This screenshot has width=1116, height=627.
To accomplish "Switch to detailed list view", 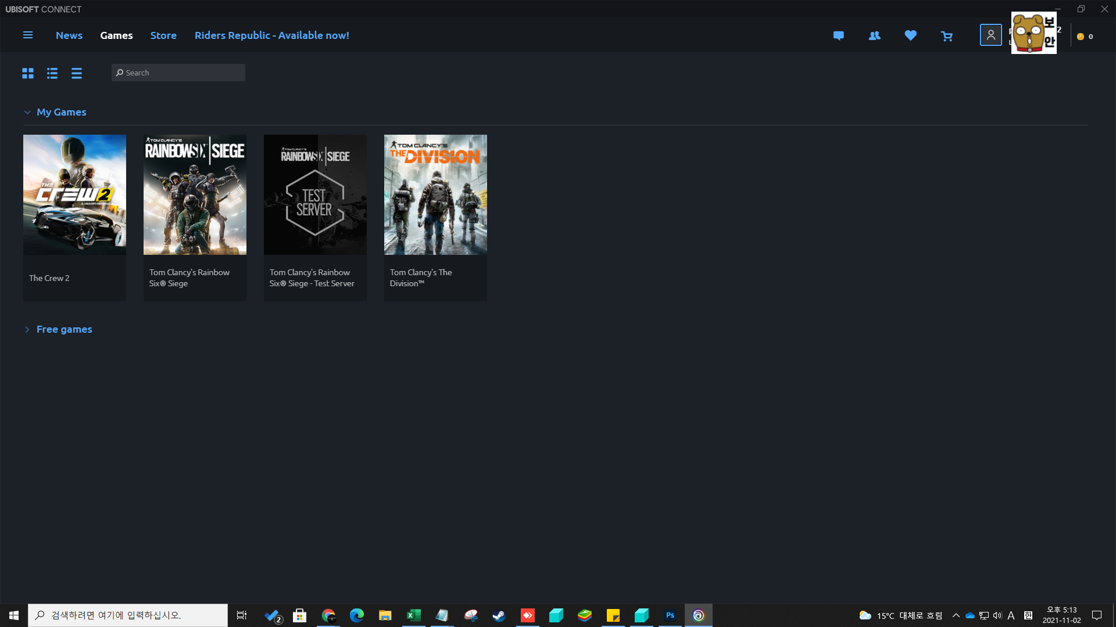I will tap(52, 73).
